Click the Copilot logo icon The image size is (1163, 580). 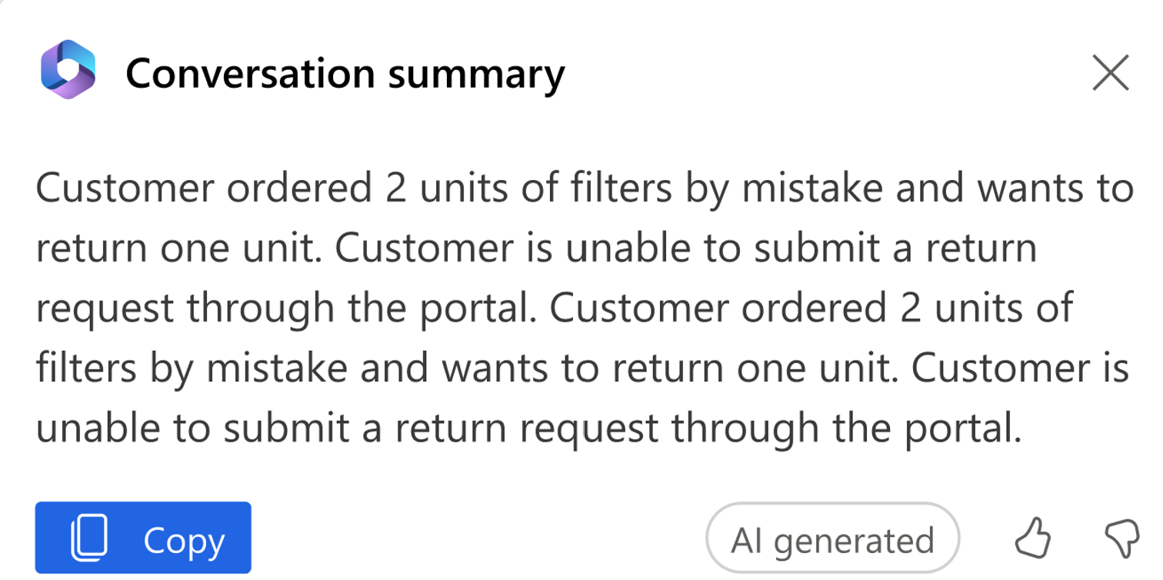68,70
